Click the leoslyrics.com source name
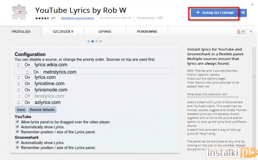This screenshot has height=160, width=258. tap(49, 96)
